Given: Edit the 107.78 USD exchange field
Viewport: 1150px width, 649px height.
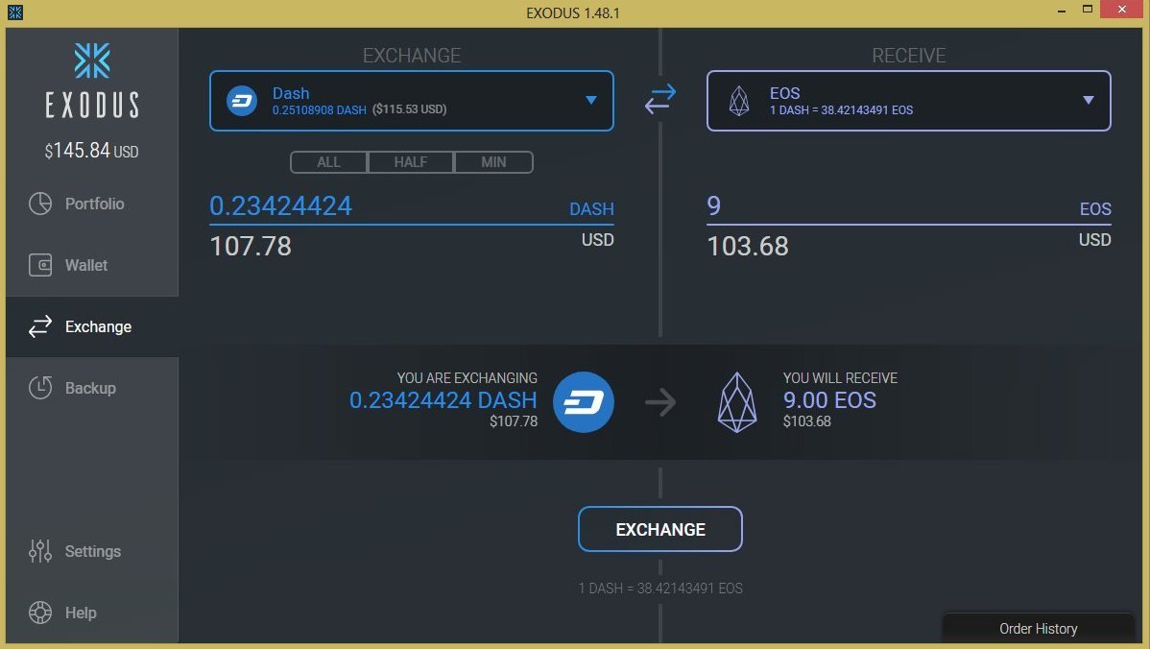Looking at the screenshot, I should (412, 246).
